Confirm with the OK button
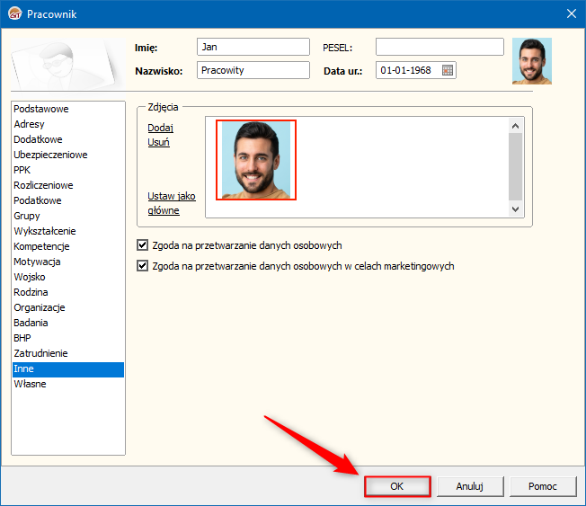This screenshot has height=506, width=586. pos(397,486)
